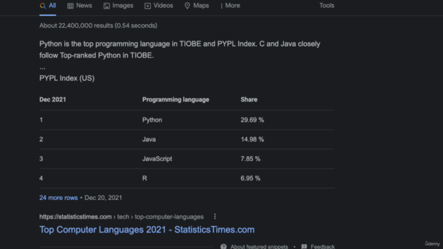Open the statisticstimes.com URL breadcrumb

pos(122,216)
